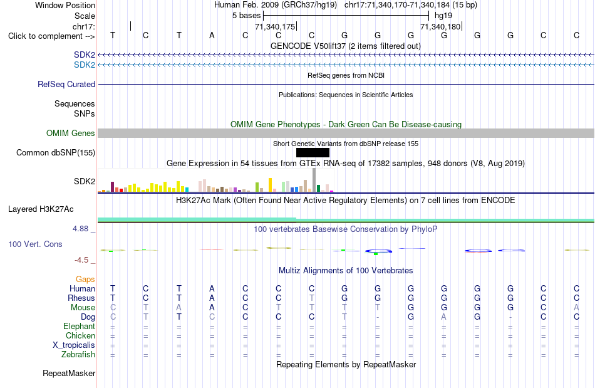Click the lone A base in Dog row
This screenshot has height=388, width=595.
(443, 317)
